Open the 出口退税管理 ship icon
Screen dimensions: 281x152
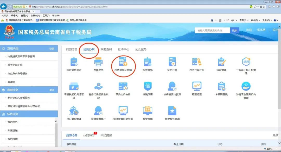tap(74, 111)
